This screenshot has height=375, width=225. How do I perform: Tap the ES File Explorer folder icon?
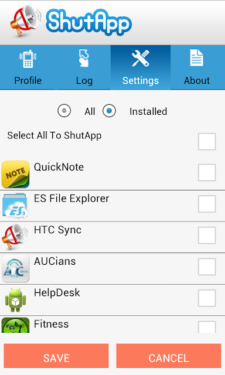point(15,206)
